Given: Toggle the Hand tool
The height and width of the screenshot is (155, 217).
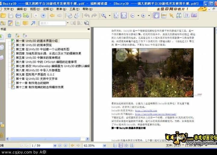Looking at the screenshot, I should 156,15.
